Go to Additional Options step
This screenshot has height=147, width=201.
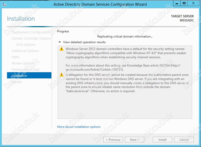pyautogui.click(x=25, y=51)
